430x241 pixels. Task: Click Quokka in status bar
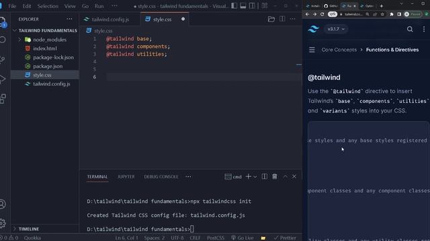(32, 238)
